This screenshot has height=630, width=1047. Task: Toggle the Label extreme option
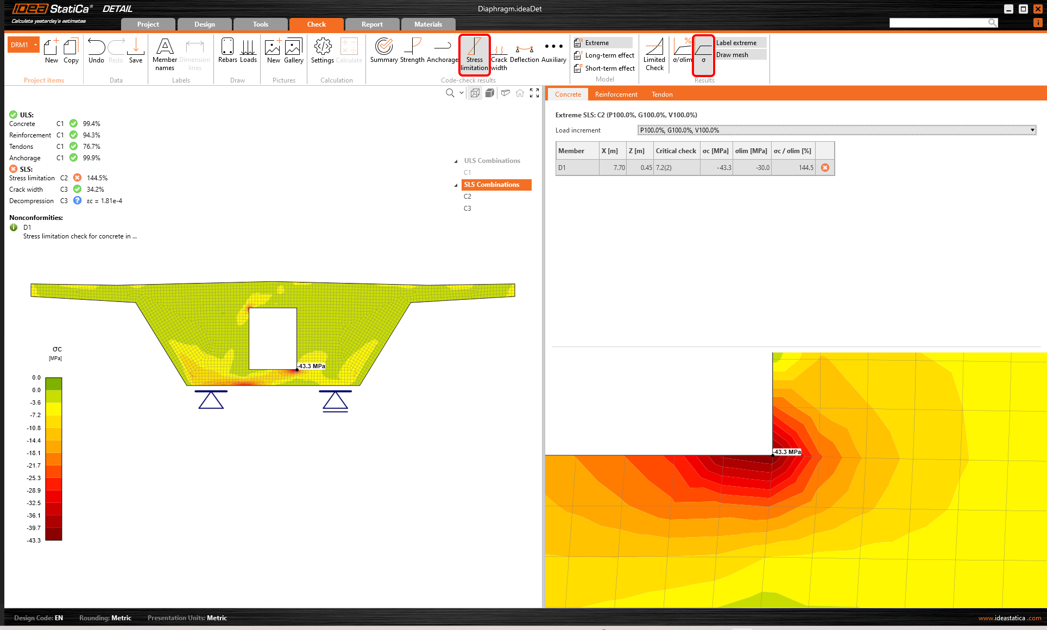[x=736, y=43]
